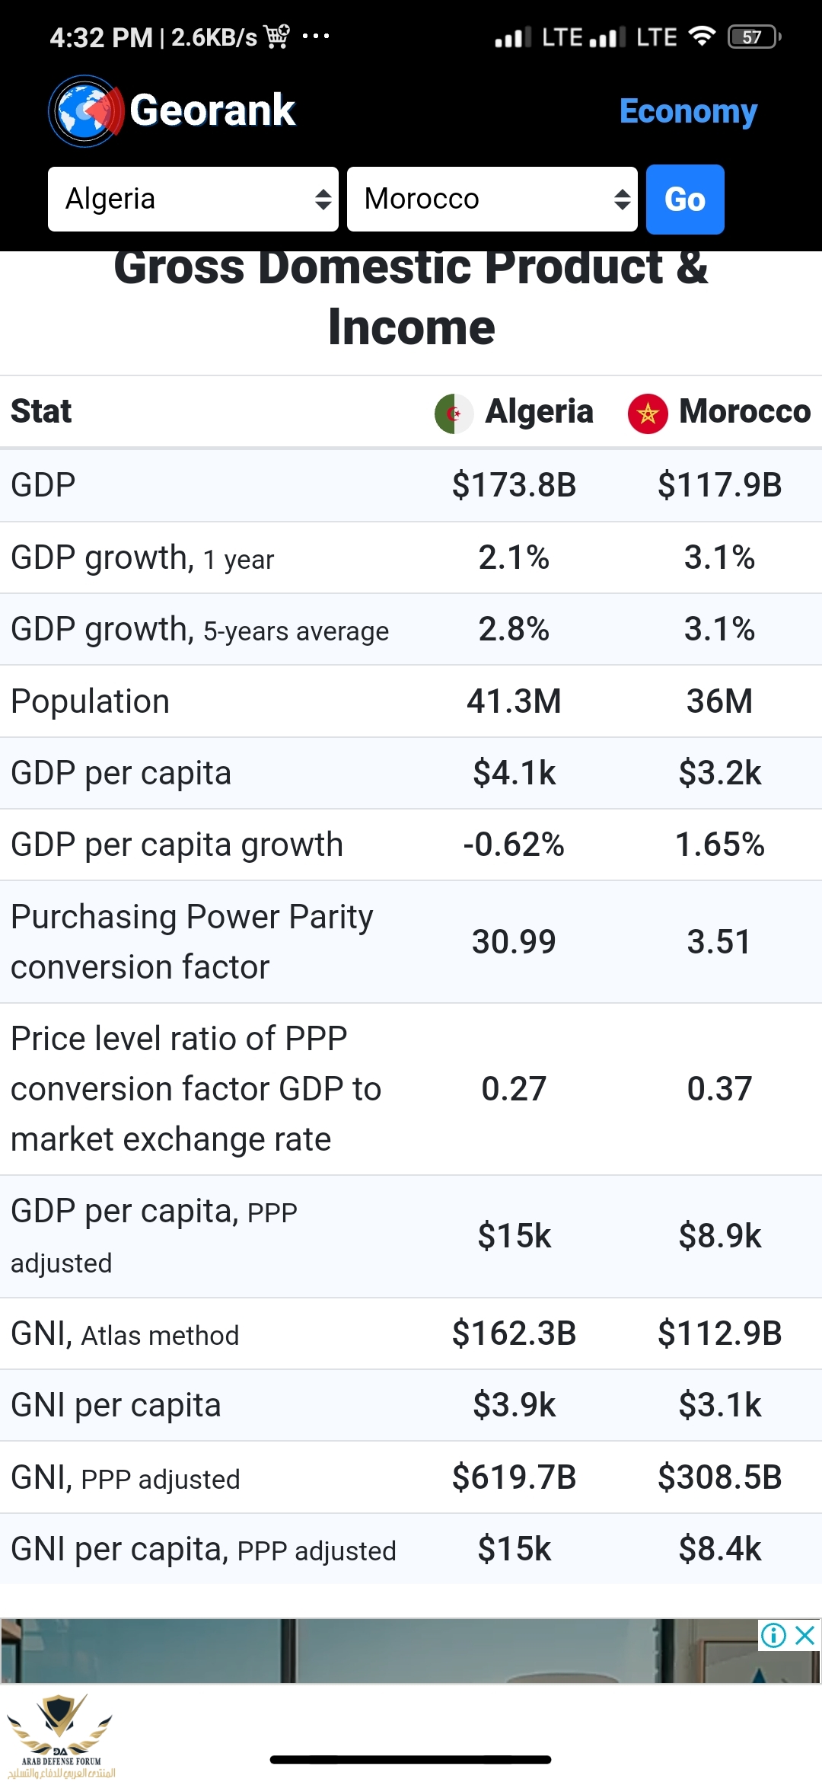This screenshot has height=1782, width=822.
Task: Open the ad info icon on the banner
Action: click(x=773, y=1635)
